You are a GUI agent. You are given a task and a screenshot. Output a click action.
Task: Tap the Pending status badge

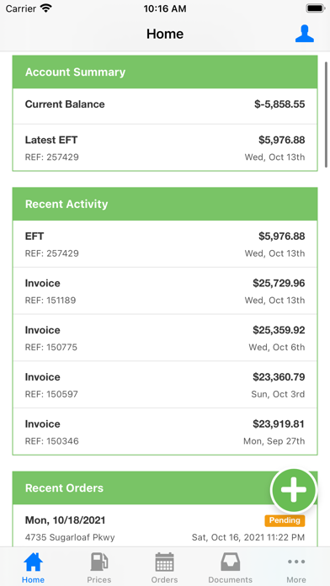[285, 520]
